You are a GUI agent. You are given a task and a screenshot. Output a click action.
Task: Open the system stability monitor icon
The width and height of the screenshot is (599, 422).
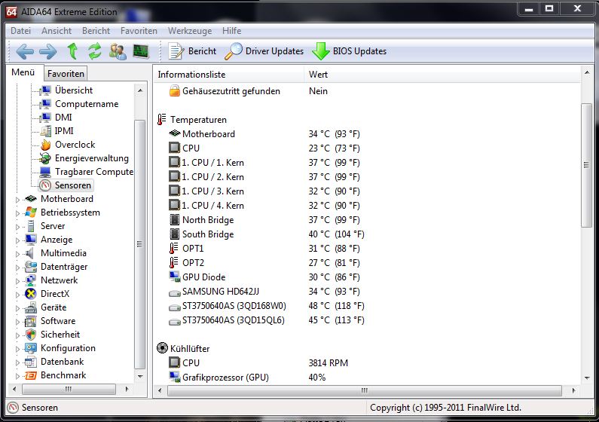click(x=141, y=51)
